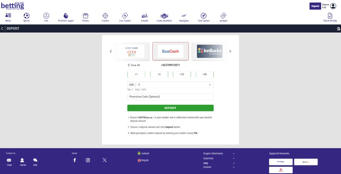The image size is (341, 174).
Task: Add +10 to the deposit amount
Action: pos(182,74)
